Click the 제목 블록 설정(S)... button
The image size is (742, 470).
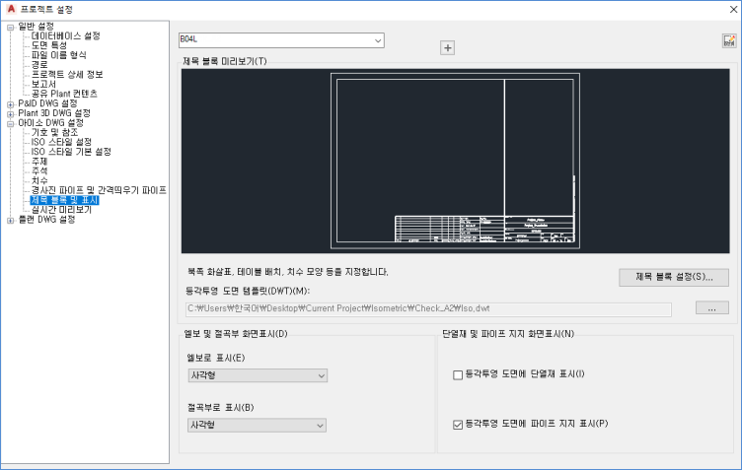(x=674, y=277)
